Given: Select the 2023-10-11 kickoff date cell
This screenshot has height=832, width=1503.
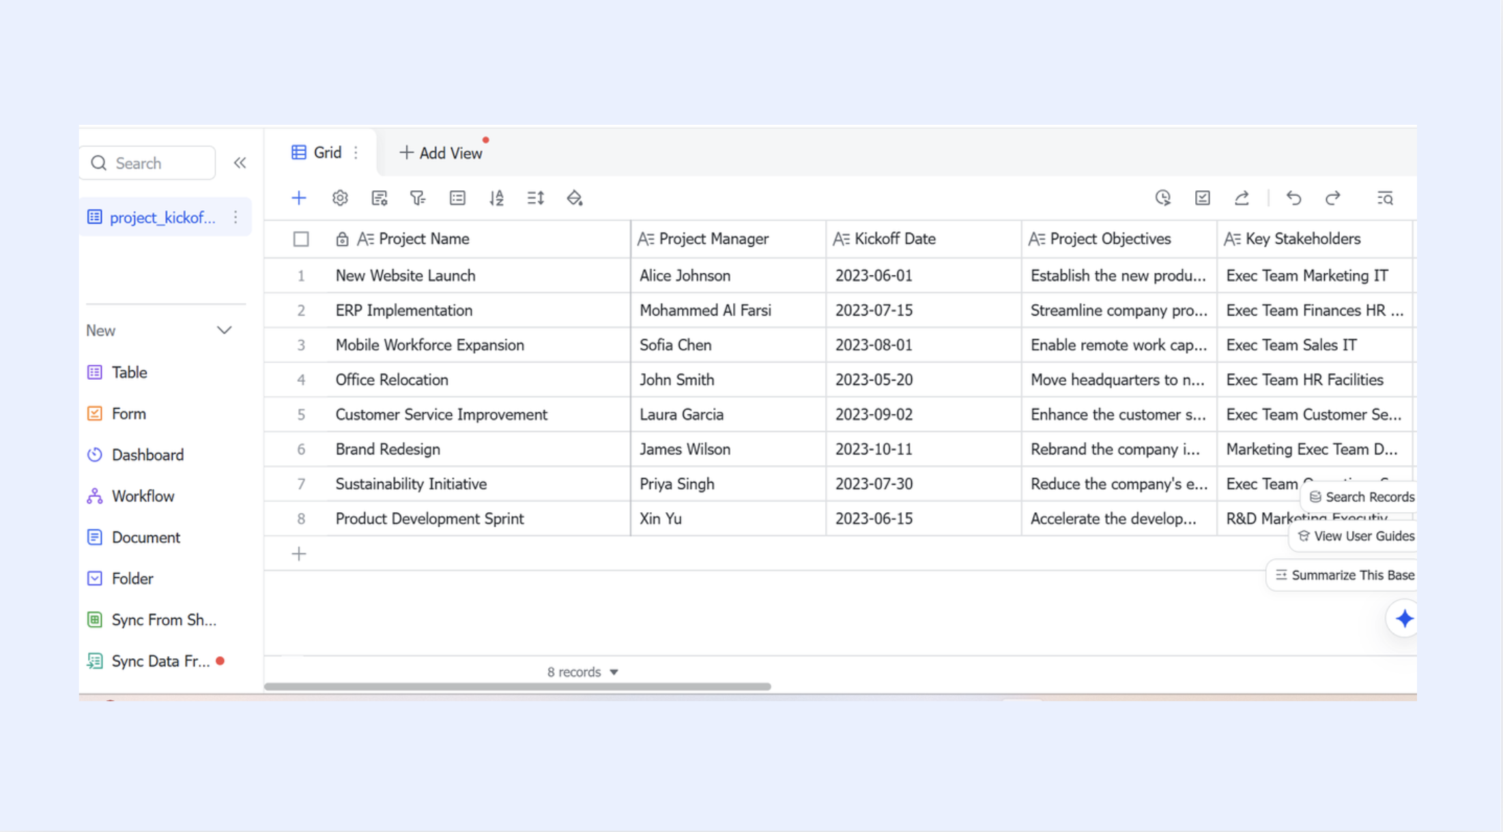Looking at the screenshot, I should (924, 449).
